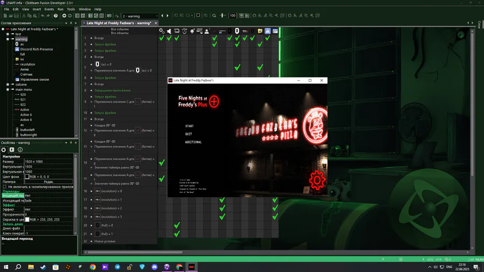Toggle line 17 resolution = 1 left checkmark
This screenshot has width=484, height=272.
coord(222,200)
